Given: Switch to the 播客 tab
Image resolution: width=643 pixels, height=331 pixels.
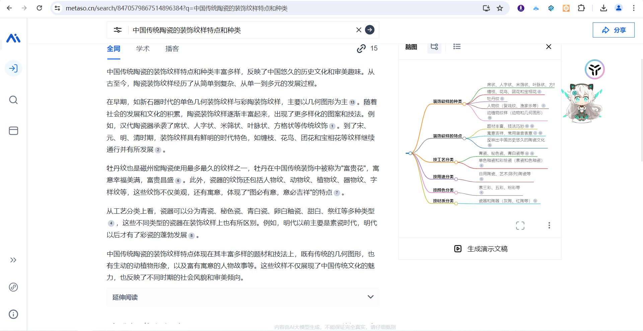Looking at the screenshot, I should (x=172, y=49).
